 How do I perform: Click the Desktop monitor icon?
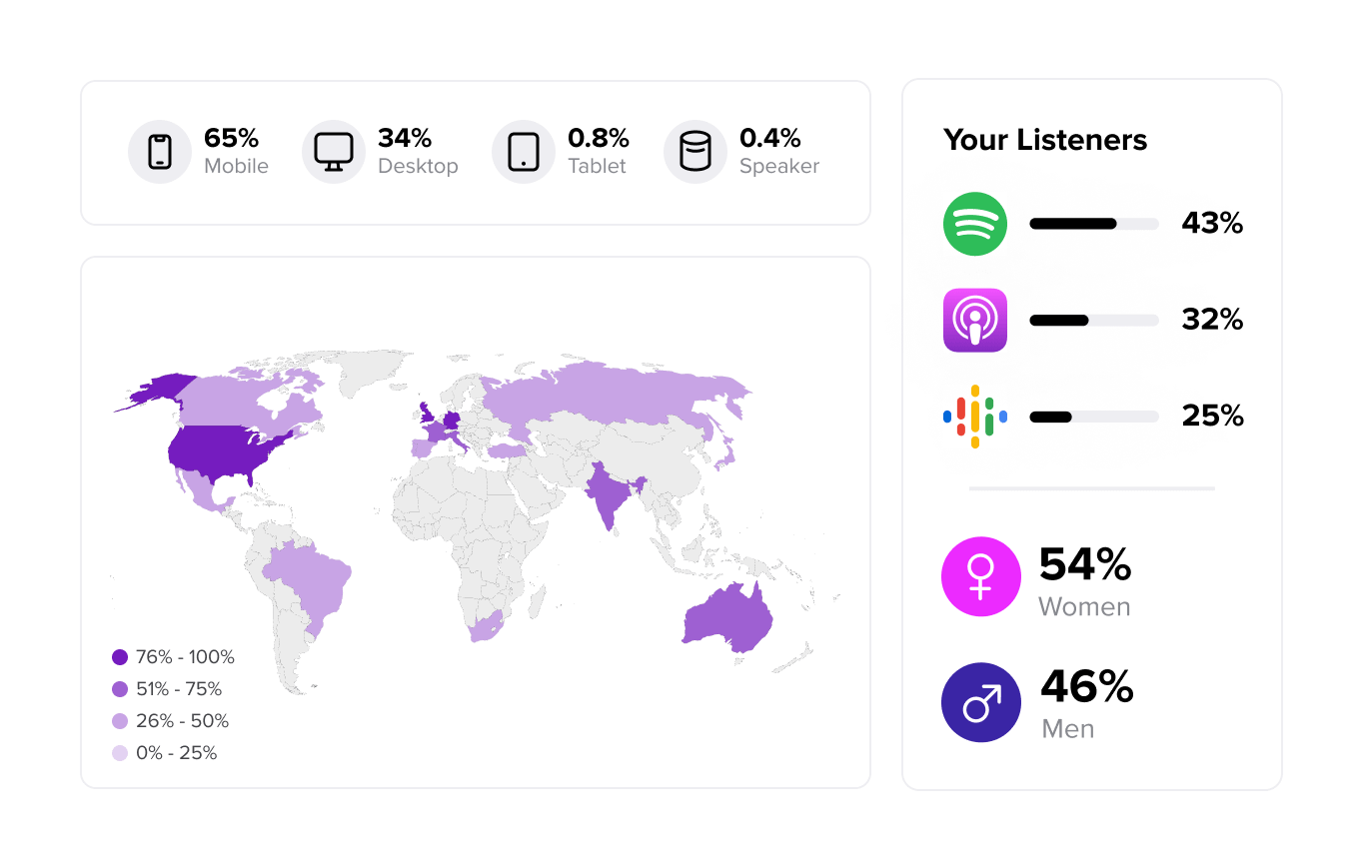[334, 152]
